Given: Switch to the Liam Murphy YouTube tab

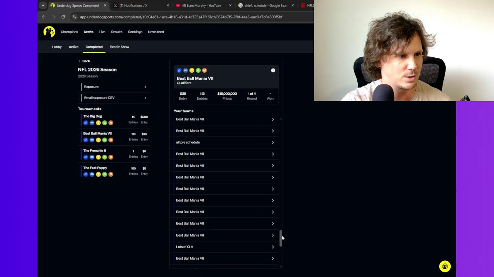Looking at the screenshot, I should (x=204, y=5).
